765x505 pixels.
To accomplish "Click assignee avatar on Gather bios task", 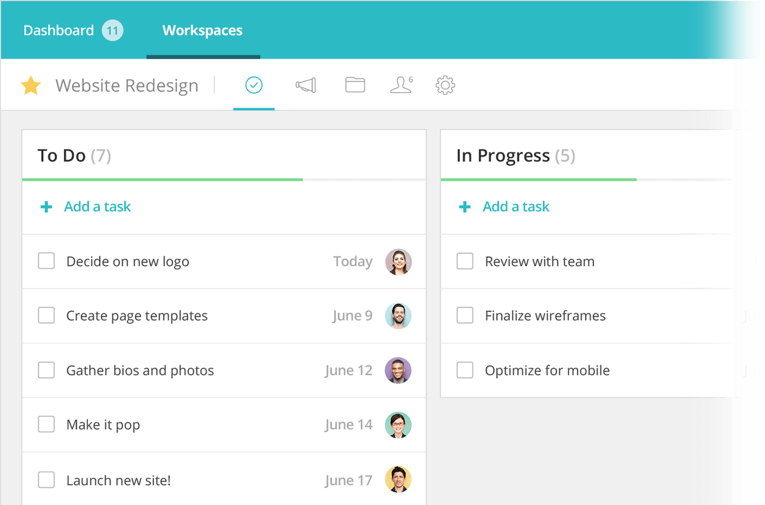I will 398,370.
